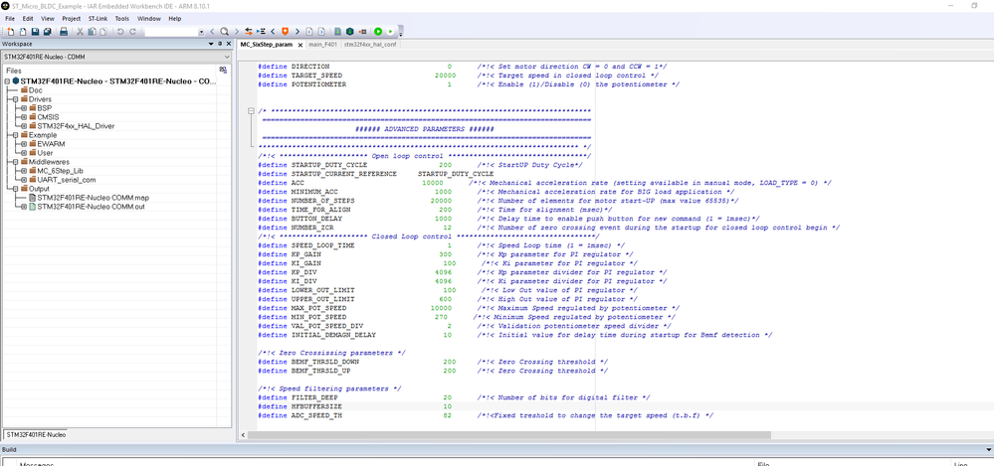Expand the BSP folder in Drivers
The image size is (994, 466).
(x=23, y=108)
